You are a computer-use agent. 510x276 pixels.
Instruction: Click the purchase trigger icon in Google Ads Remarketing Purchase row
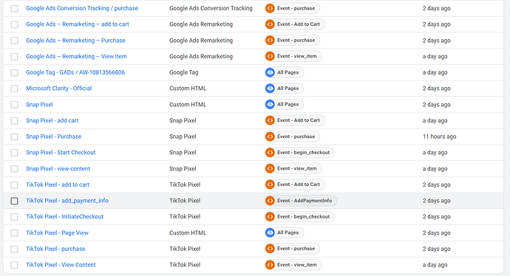click(270, 41)
